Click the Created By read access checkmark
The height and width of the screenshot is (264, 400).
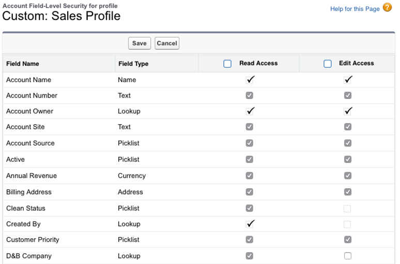pyautogui.click(x=250, y=224)
